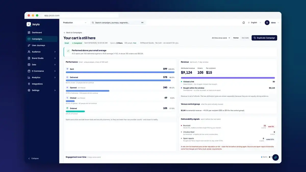The height and width of the screenshot is (172, 306).
Task: Select E-Commerce menu item
Action: click(x=42, y=71)
